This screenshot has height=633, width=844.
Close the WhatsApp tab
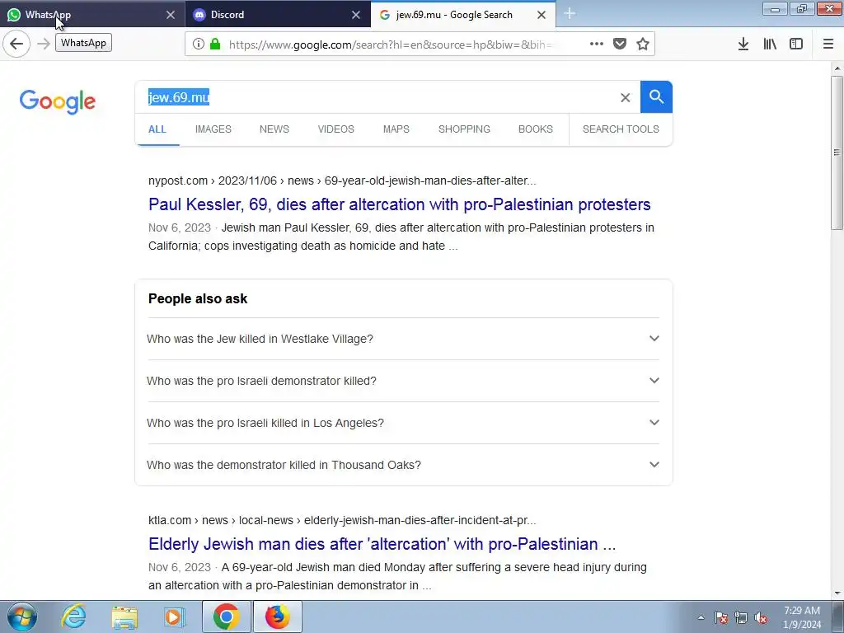(x=171, y=15)
